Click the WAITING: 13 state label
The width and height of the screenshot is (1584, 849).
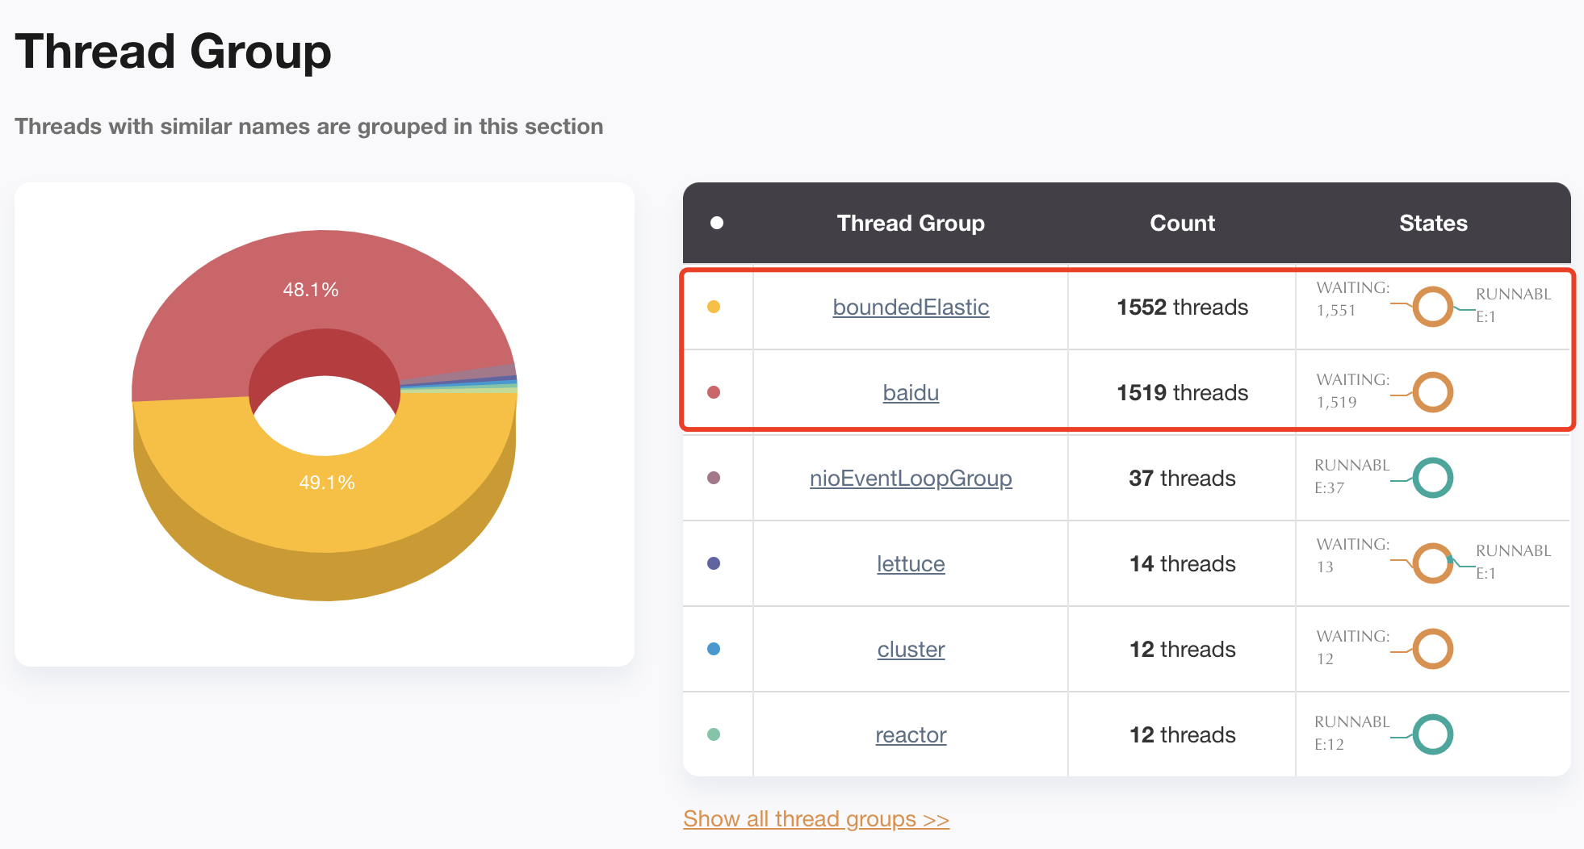pos(1353,555)
